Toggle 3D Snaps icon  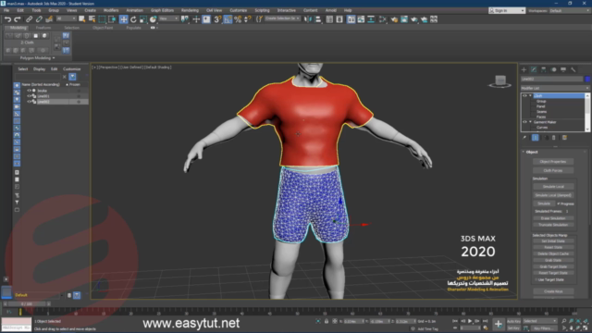click(x=217, y=19)
